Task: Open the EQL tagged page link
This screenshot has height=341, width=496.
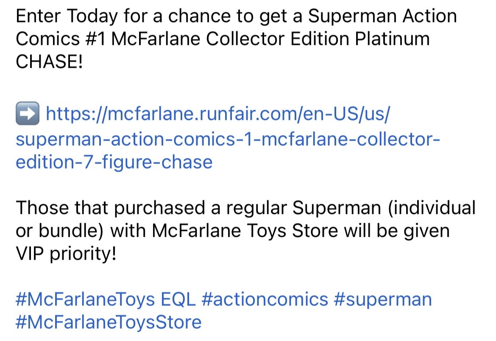Action: pos(178,299)
